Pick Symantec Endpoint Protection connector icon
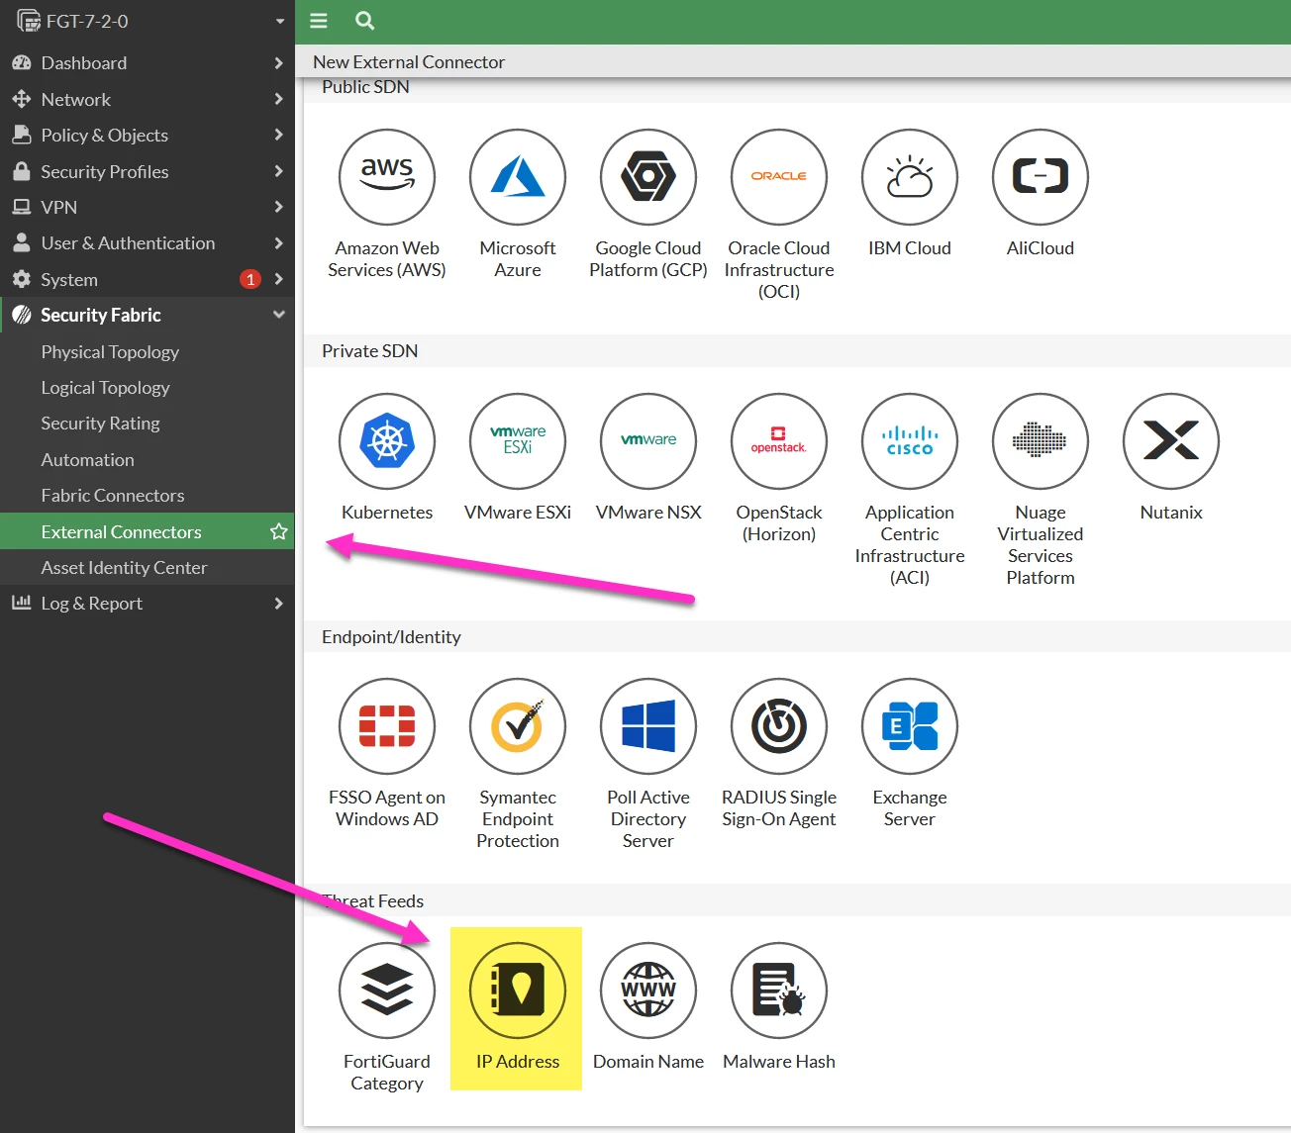 [518, 726]
